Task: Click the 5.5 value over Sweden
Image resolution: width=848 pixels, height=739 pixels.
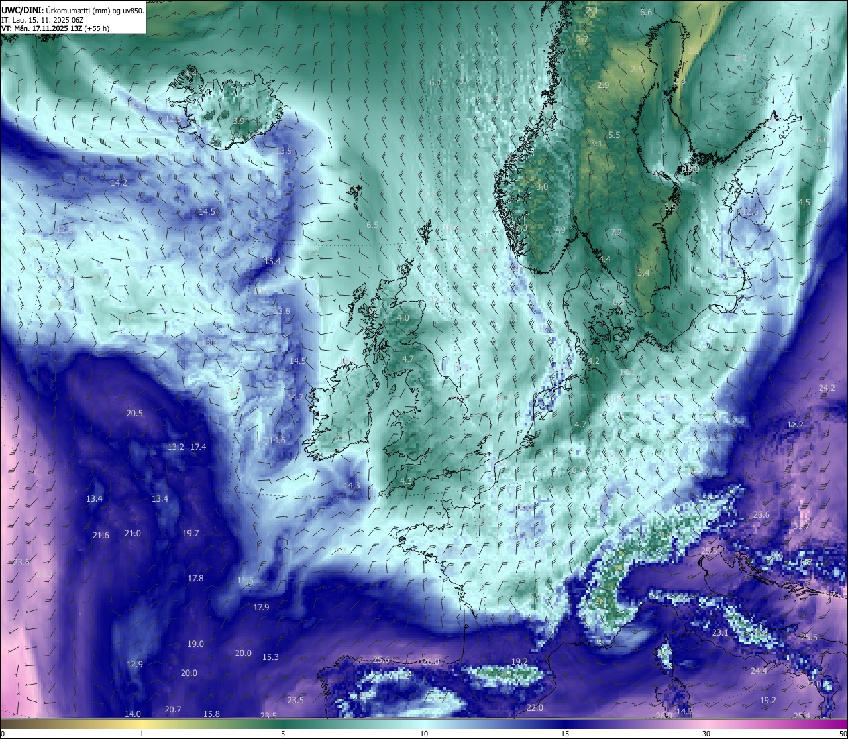Action: point(614,135)
